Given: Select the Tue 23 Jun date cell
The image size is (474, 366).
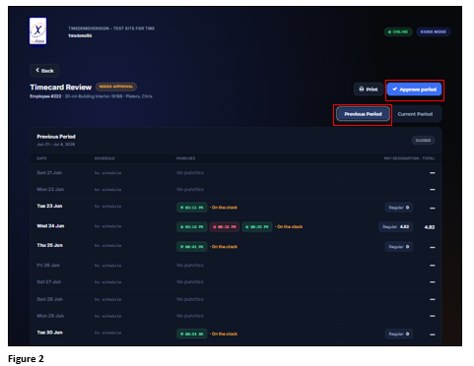Looking at the screenshot, I should pyautogui.click(x=49, y=206).
